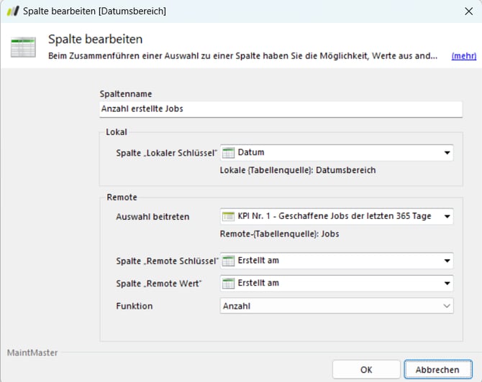Screen dimensions: 482x382
Task: Click the MaintMaster logo in title bar
Action: (x=12, y=11)
